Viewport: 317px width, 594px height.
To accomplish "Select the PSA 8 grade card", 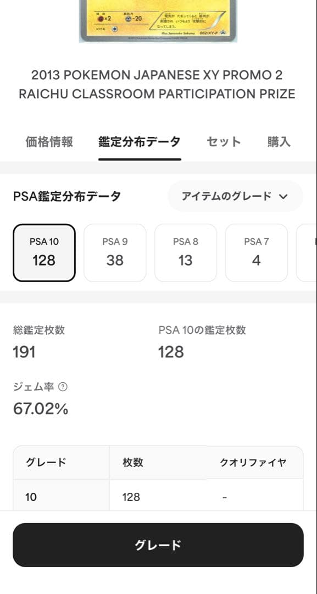I will click(x=186, y=252).
